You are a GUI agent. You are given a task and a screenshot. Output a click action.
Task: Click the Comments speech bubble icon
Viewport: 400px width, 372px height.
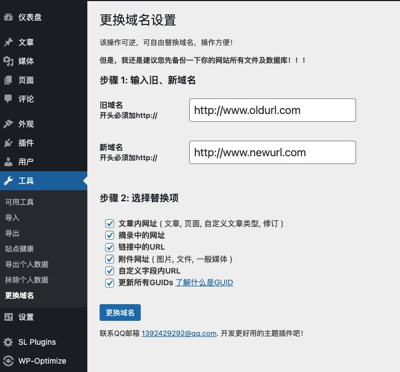coord(8,99)
